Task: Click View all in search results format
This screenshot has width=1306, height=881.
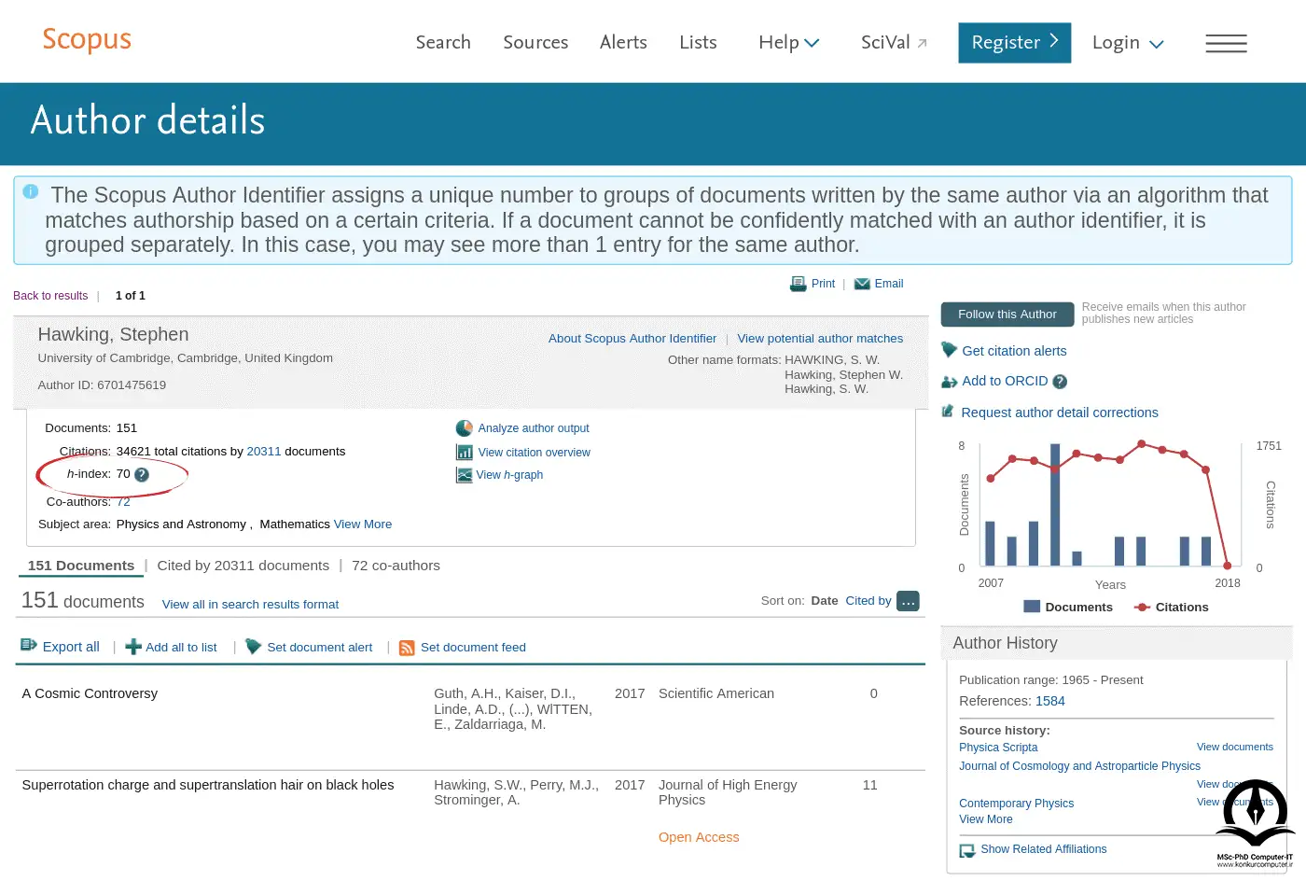Action: [250, 605]
